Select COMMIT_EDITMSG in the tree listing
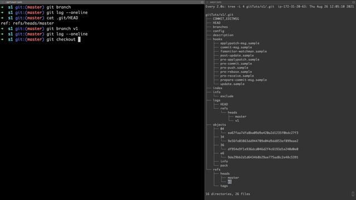Viewport: 356px width, 200px height. pos(226,19)
